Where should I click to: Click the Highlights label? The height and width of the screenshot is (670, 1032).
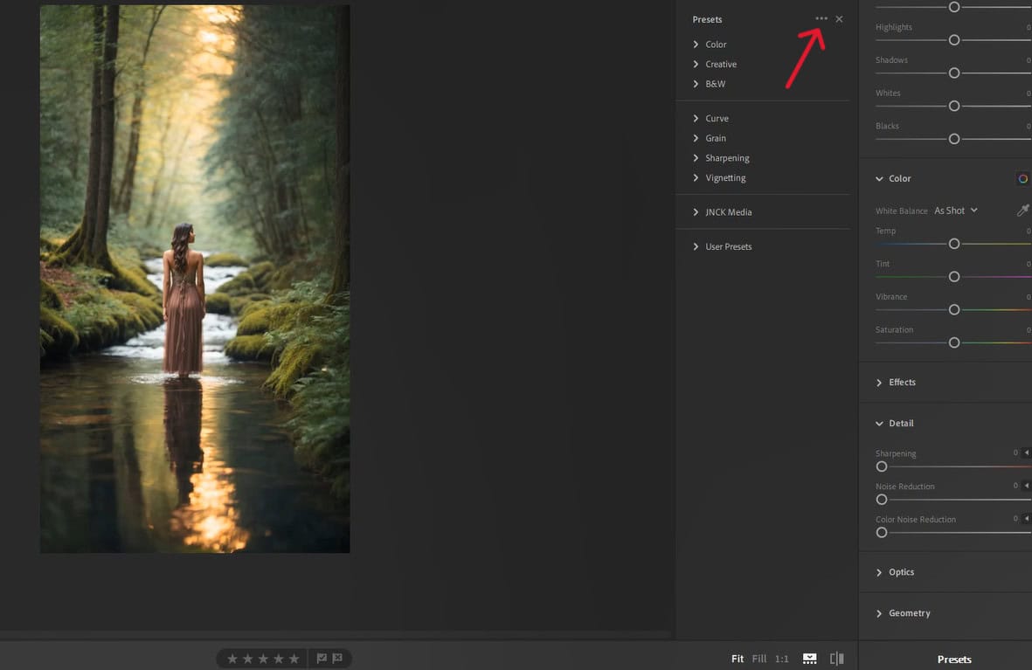pyautogui.click(x=894, y=27)
